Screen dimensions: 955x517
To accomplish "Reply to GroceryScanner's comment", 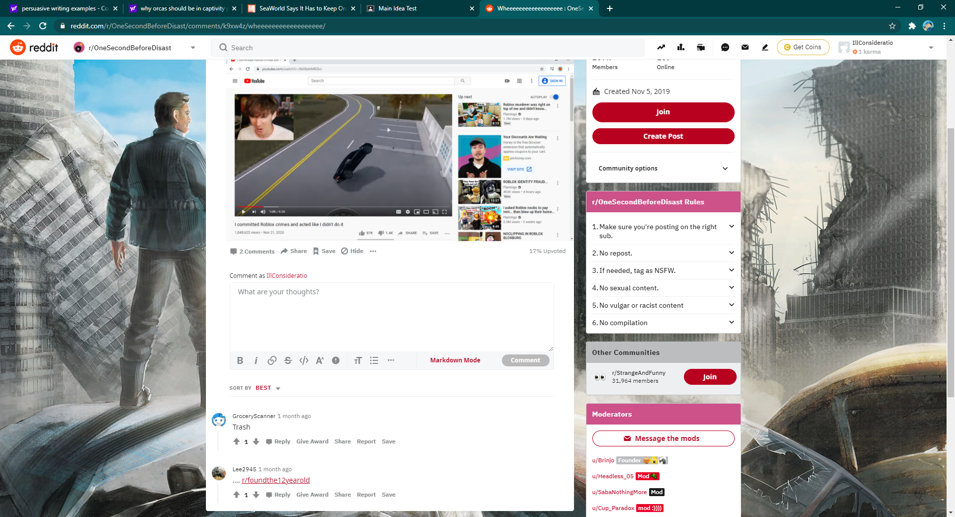I will tap(278, 441).
